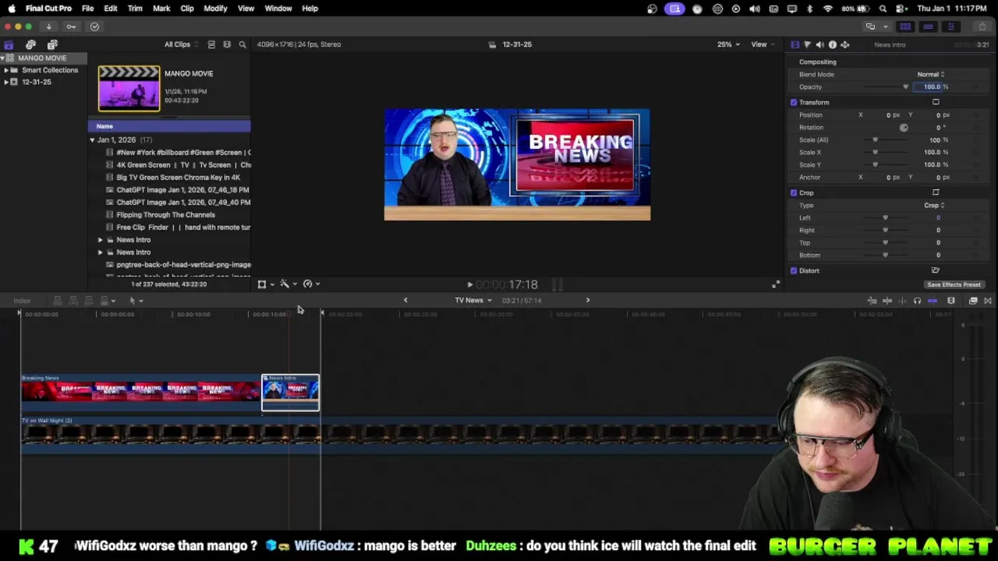Toggle the browser panel button in toolbar
Screen dimensions: 998x561
pos(905,26)
